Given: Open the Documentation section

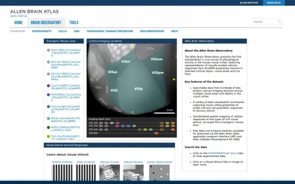Looking at the screenshot, I should tap(152, 31).
